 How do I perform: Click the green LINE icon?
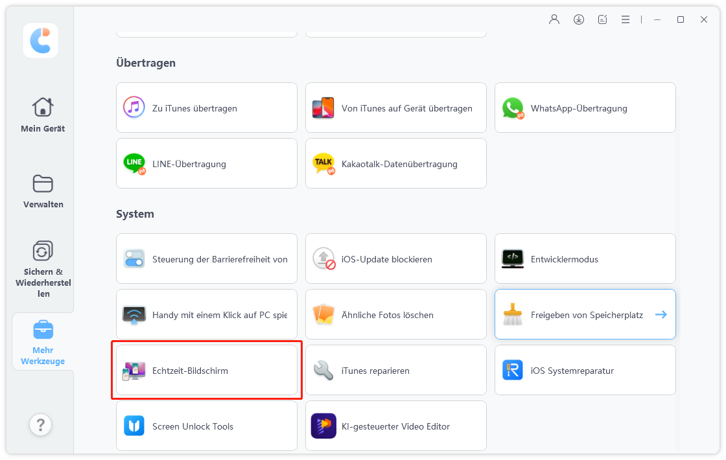click(x=134, y=163)
